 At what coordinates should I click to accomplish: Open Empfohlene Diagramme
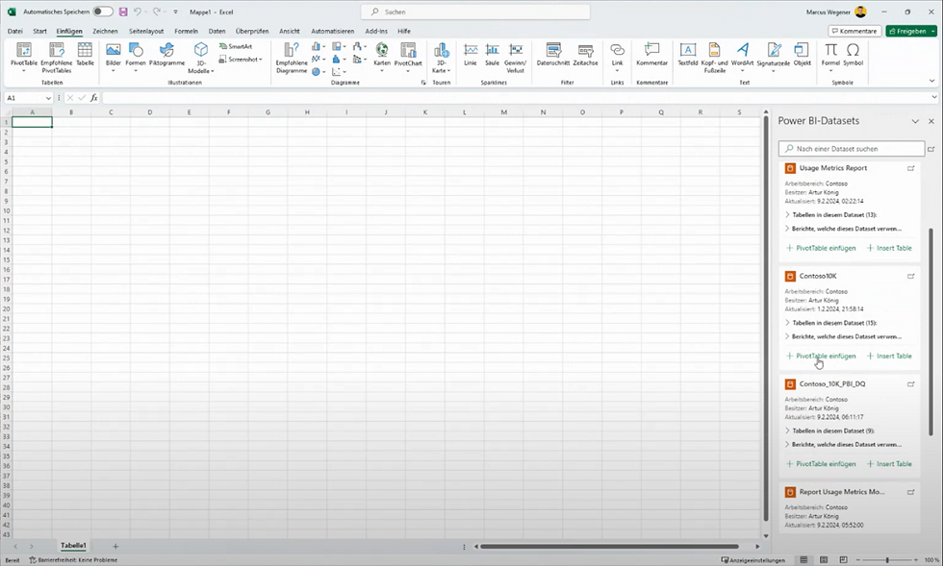click(x=291, y=58)
